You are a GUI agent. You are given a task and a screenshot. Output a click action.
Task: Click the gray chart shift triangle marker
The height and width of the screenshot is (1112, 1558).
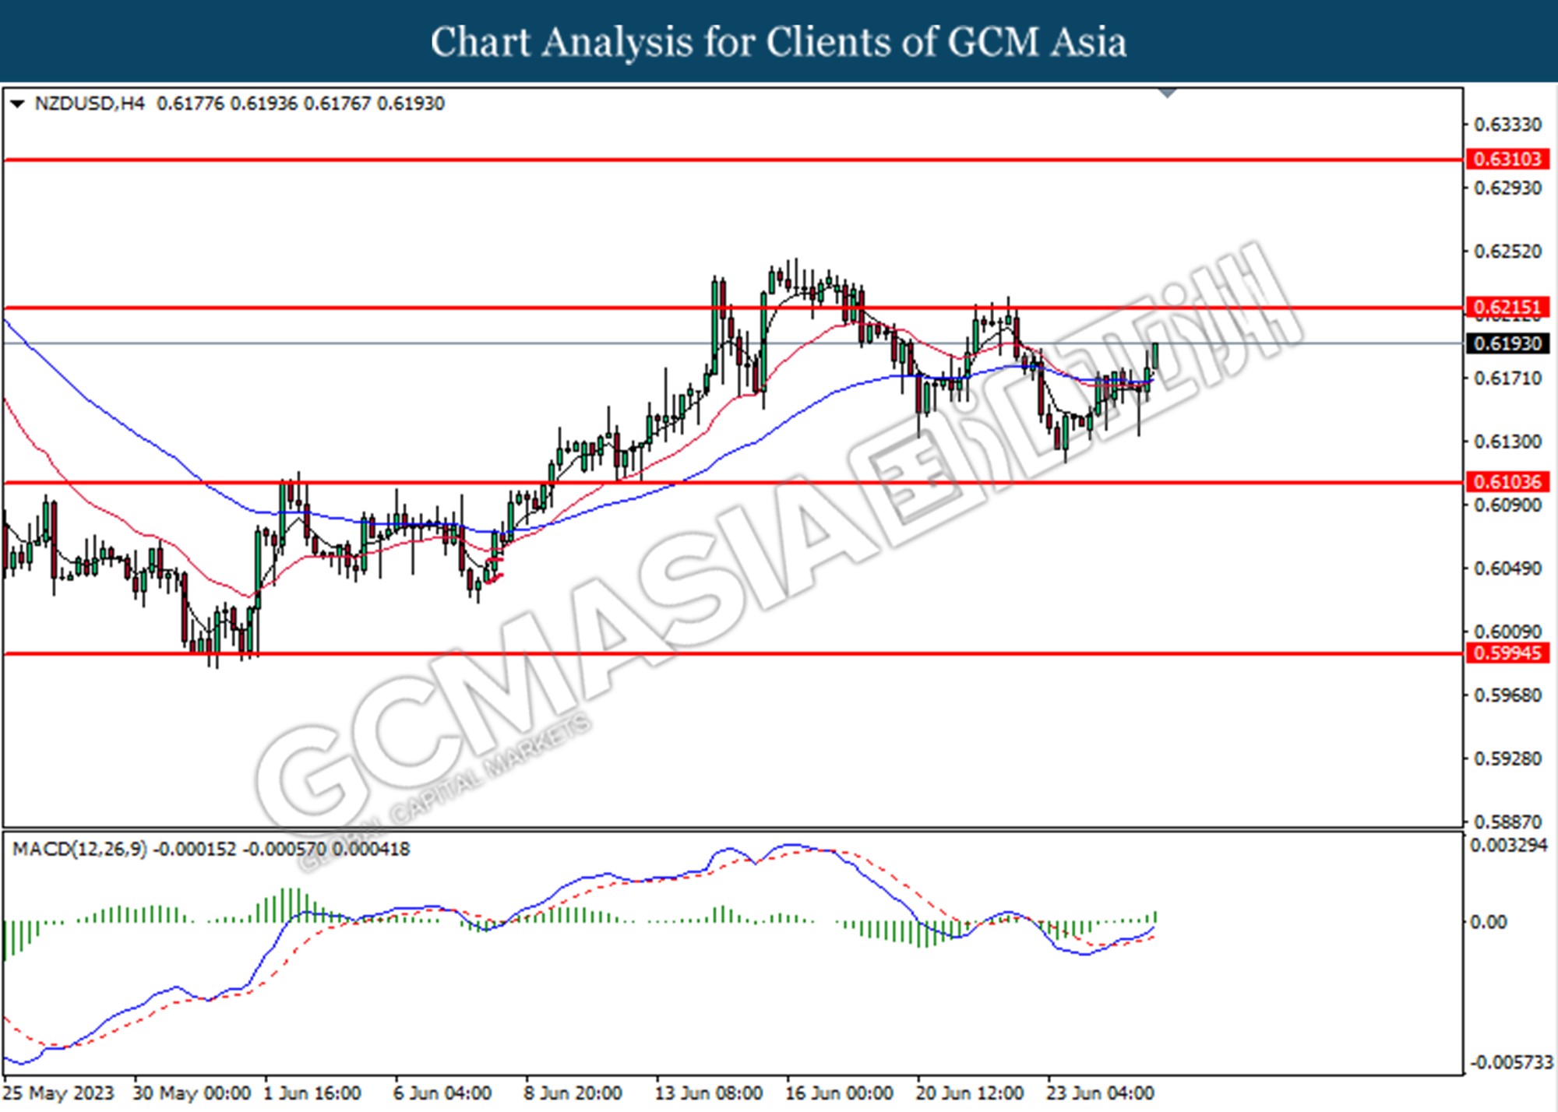tap(1167, 93)
